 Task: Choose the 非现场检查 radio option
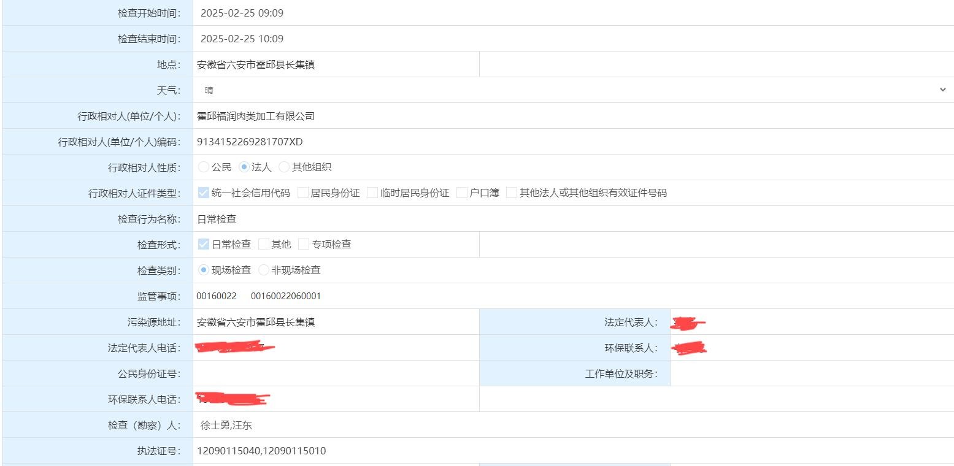coord(264,270)
